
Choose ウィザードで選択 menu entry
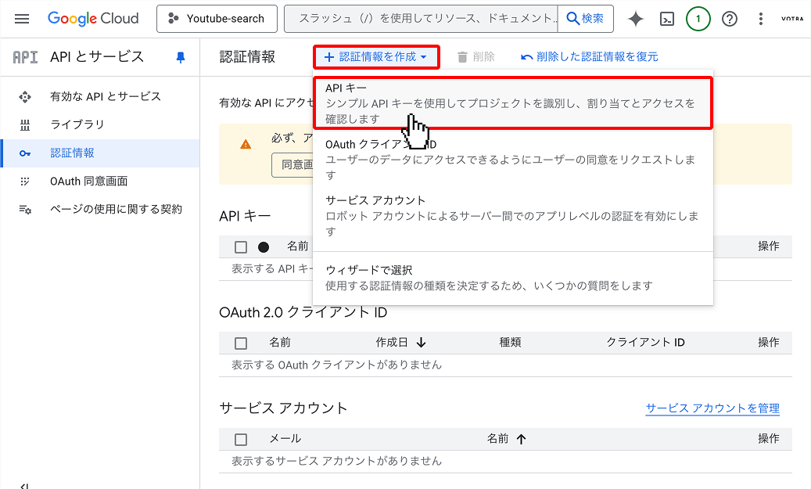tap(512, 278)
